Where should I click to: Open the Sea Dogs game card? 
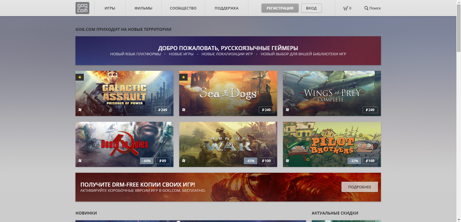[x=228, y=93]
